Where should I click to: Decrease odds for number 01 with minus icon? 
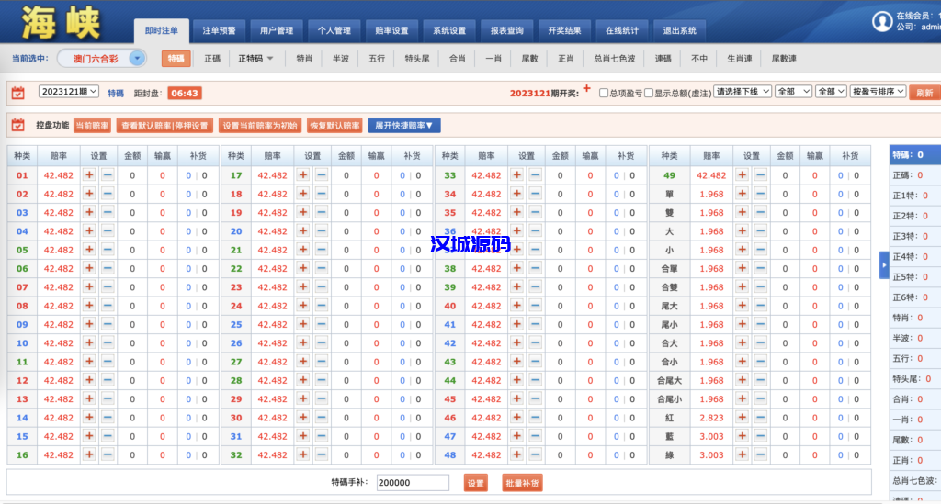point(108,175)
